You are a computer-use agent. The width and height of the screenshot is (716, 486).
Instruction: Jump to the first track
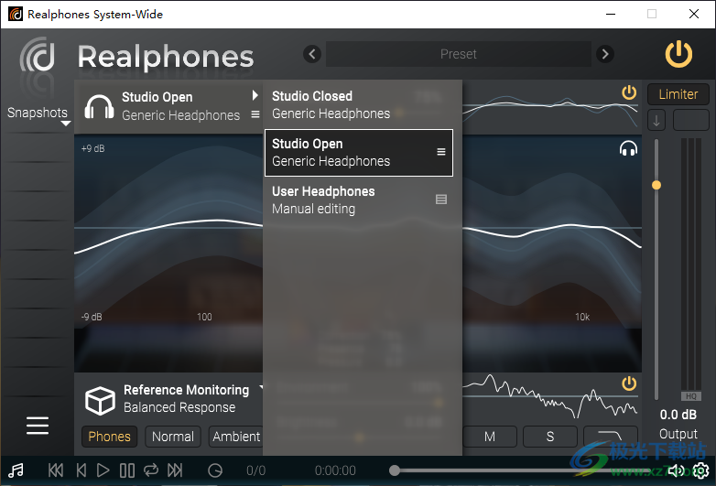(56, 470)
